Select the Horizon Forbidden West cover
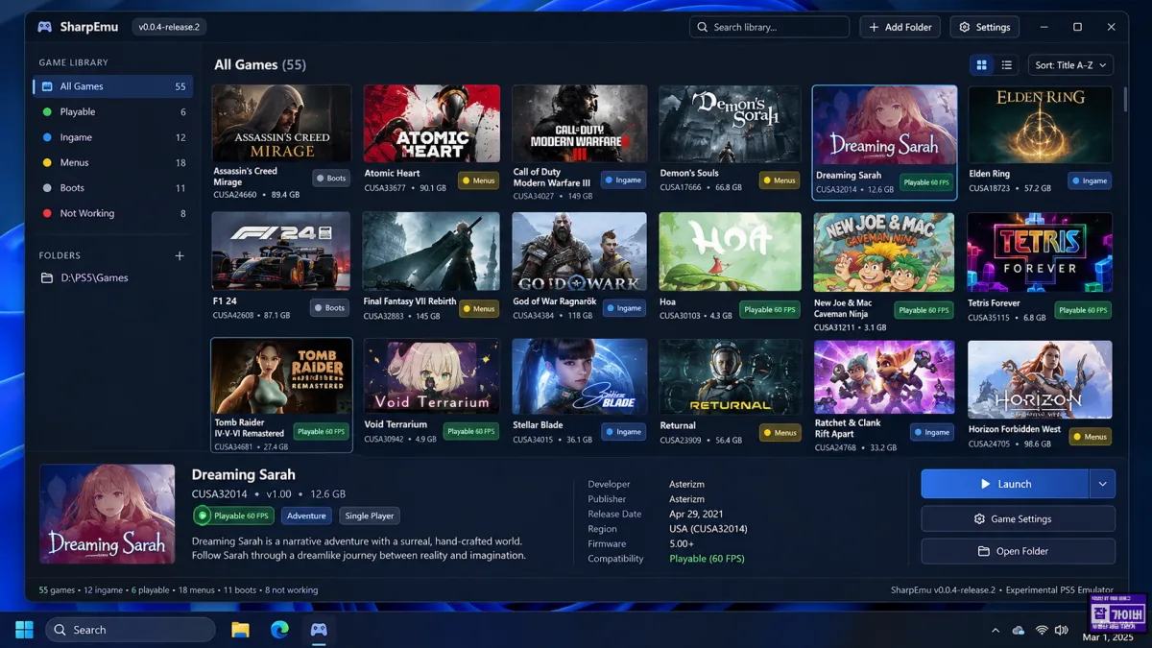 point(1040,377)
